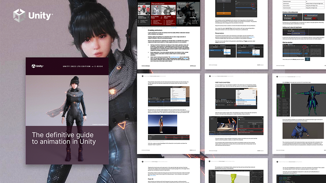Open the Full production tab
This screenshot has width=326, height=183.
click(x=183, y=4)
